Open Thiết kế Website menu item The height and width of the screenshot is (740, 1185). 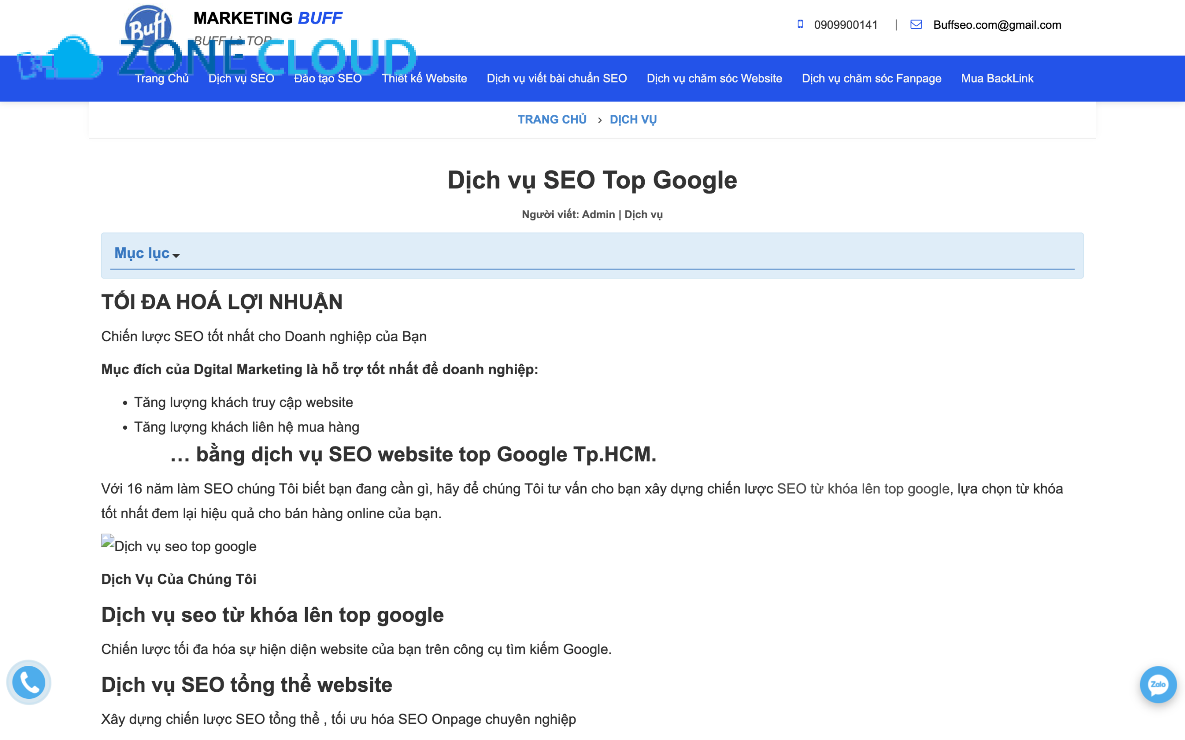[424, 78]
